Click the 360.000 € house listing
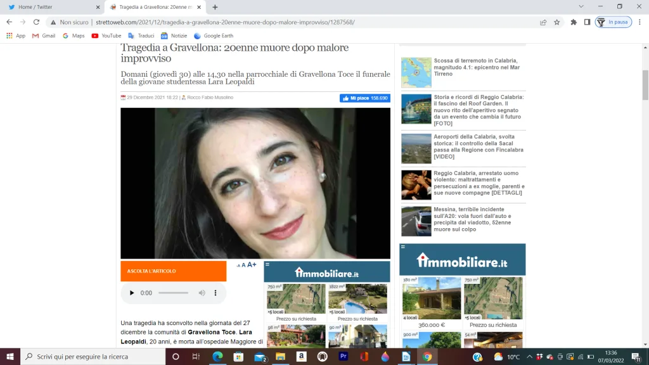Screen dimensions: 649x365 (x=432, y=303)
